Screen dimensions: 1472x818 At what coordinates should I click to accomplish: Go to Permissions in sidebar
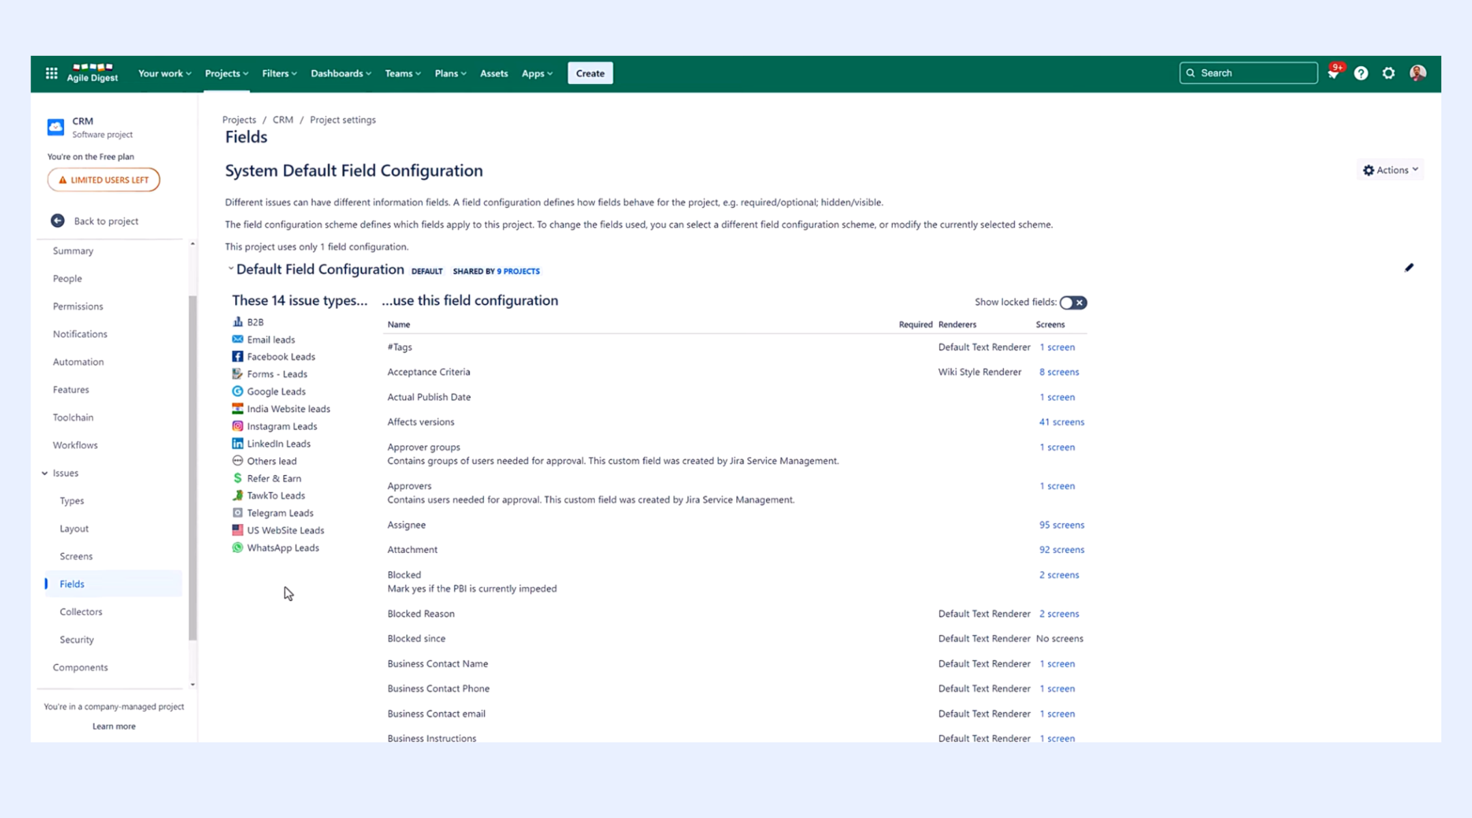(78, 307)
